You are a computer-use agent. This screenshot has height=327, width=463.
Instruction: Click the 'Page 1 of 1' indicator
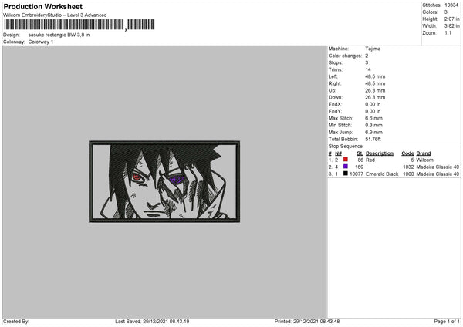click(447, 322)
